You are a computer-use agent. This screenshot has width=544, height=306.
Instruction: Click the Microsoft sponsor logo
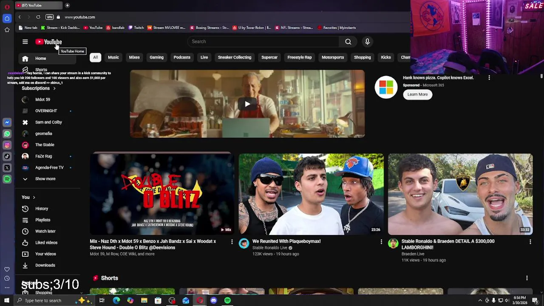[x=386, y=87]
